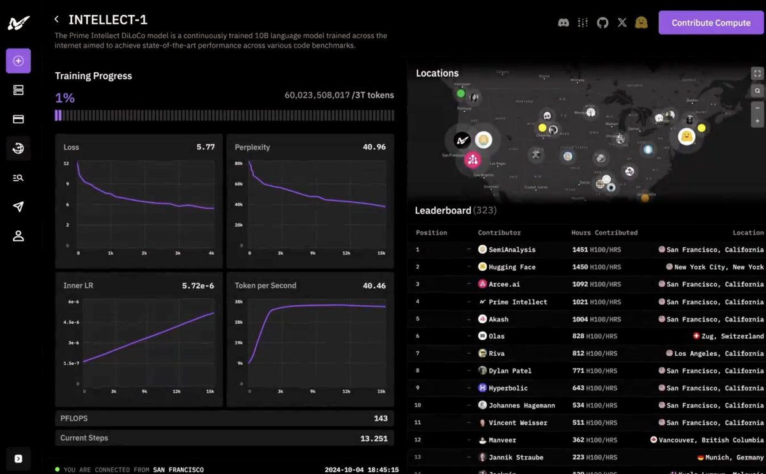The height and width of the screenshot is (474, 766).
Task: Open the Hugging Face emoji icon in header
Action: [x=641, y=22]
